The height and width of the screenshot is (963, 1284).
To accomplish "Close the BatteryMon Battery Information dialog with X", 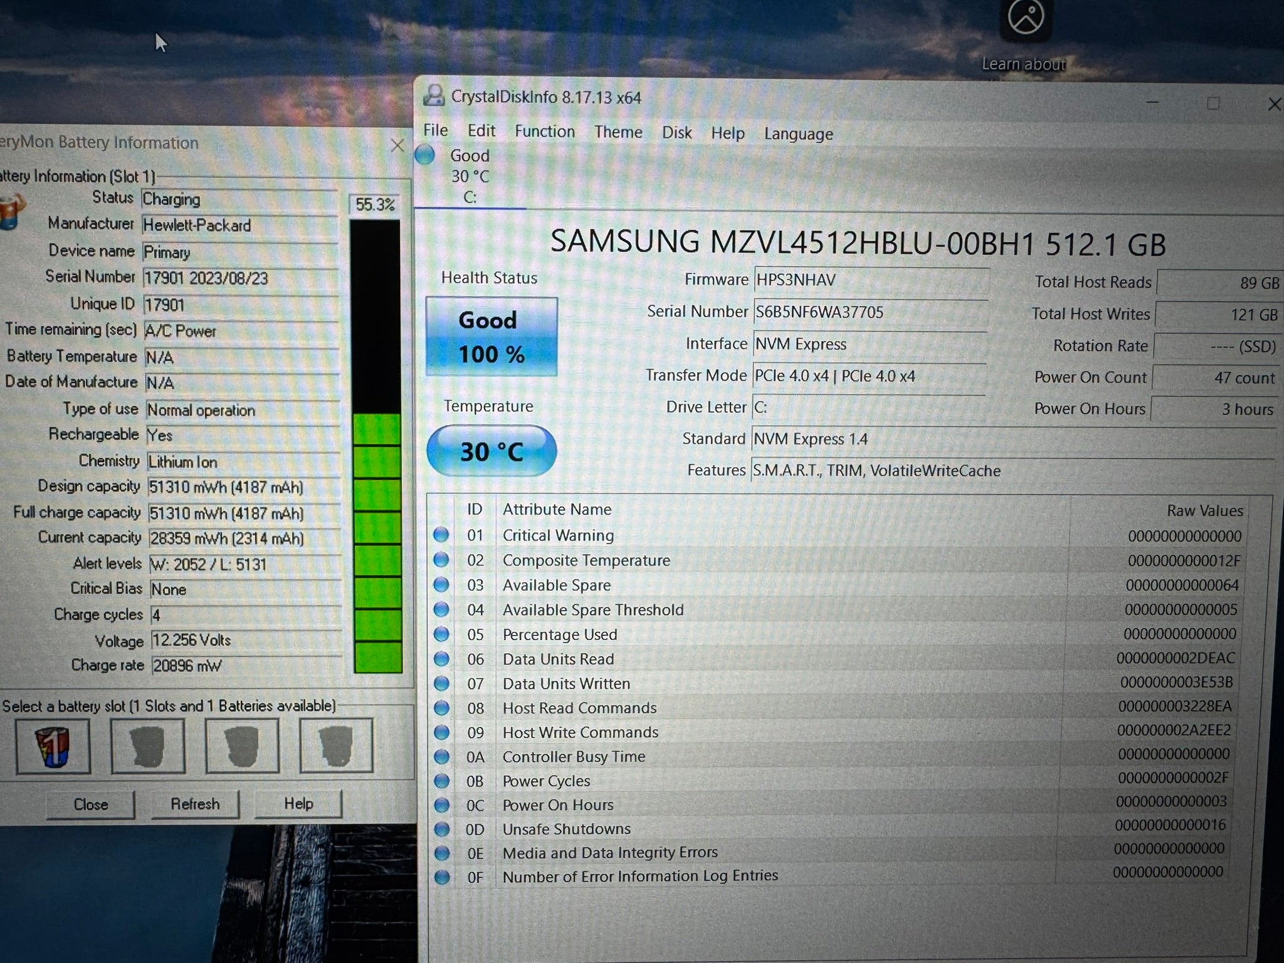I will pyautogui.click(x=397, y=145).
